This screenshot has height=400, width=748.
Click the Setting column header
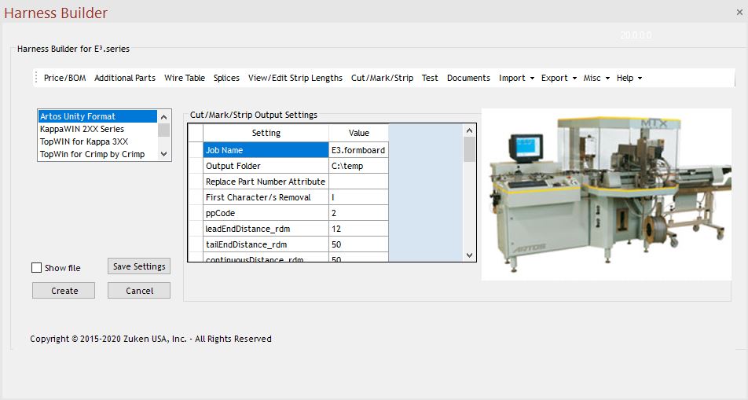coord(266,133)
